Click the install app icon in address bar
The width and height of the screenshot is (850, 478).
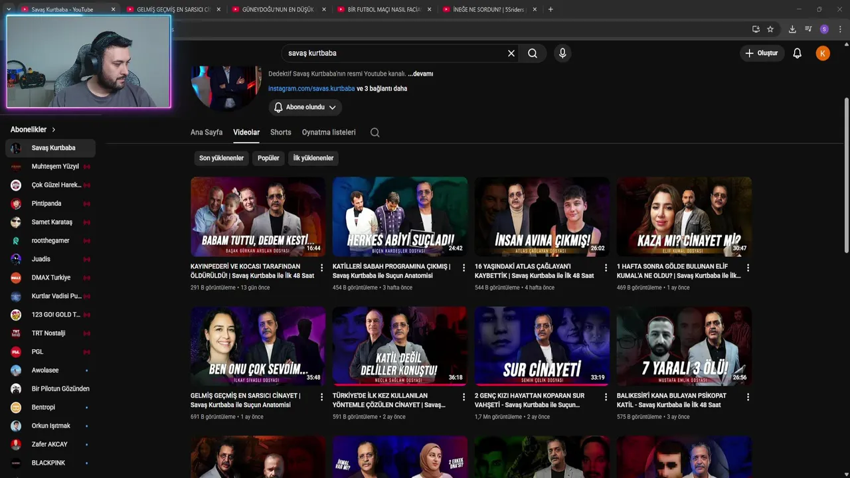pyautogui.click(x=756, y=29)
